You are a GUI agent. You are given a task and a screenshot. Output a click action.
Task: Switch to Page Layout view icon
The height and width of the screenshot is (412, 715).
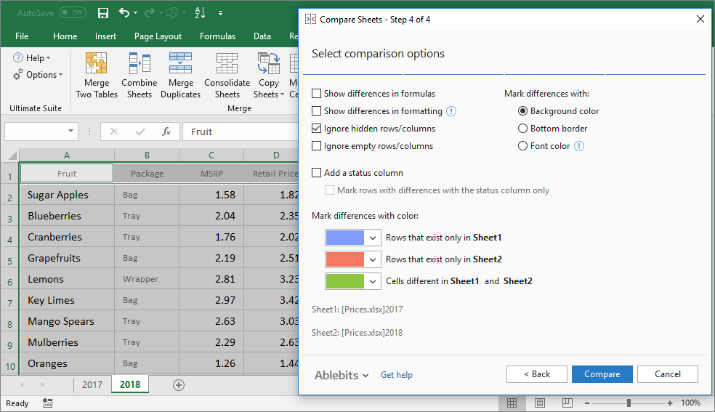tap(540, 403)
